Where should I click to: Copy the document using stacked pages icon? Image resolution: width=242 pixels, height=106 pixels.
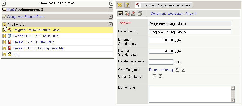[x=140, y=14]
